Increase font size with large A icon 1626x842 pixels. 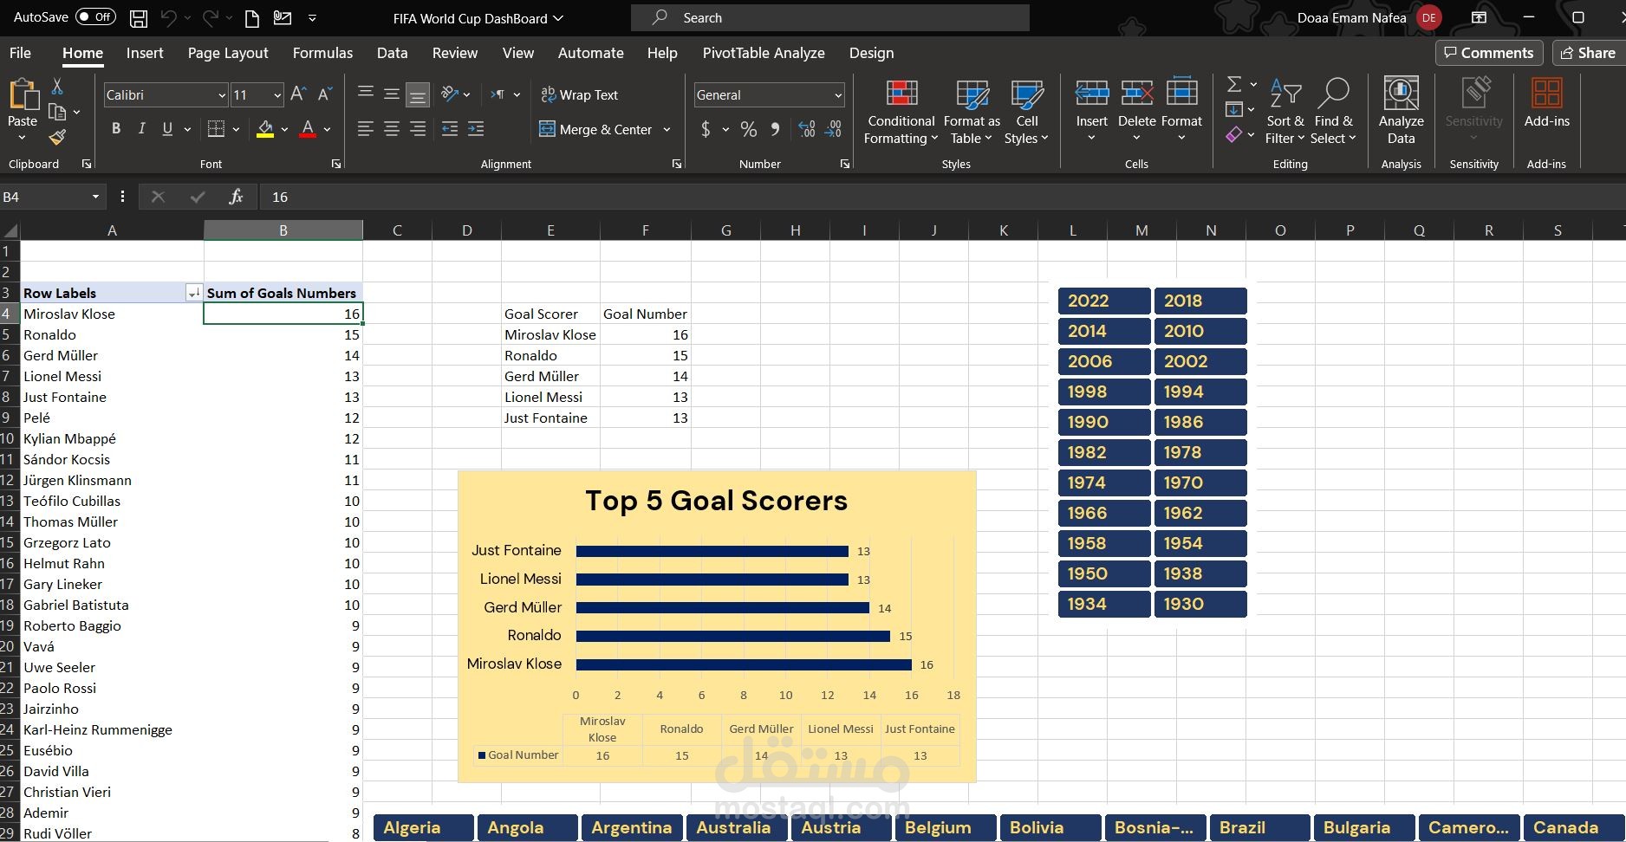click(298, 94)
